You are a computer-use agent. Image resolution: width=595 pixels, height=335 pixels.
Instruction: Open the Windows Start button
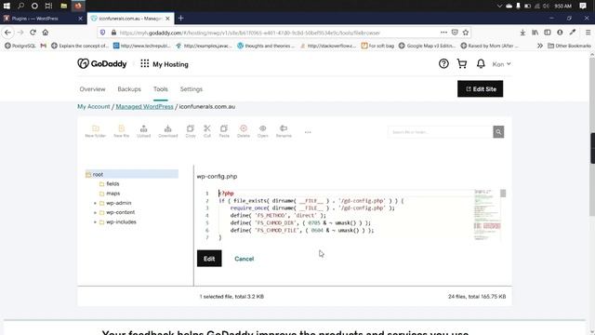tap(7, 6)
